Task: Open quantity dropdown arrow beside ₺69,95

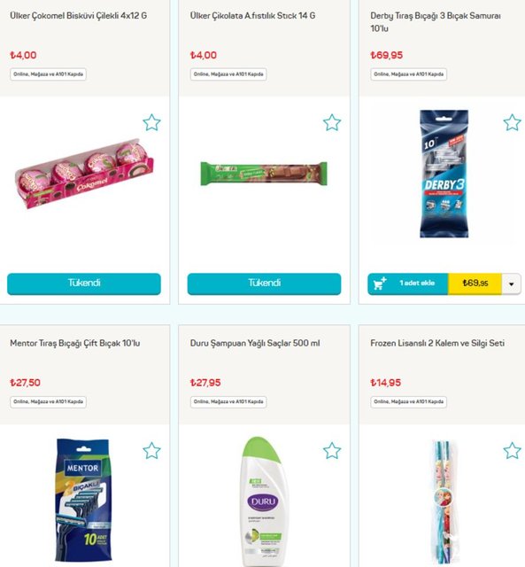Action: [x=511, y=283]
